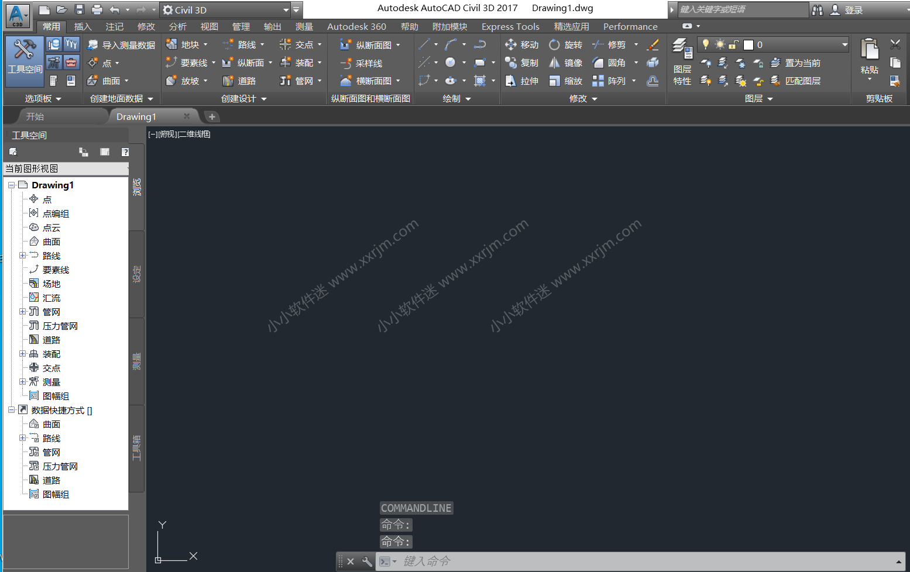
Task: Switch to the 开始 document tab
Action: [x=35, y=116]
